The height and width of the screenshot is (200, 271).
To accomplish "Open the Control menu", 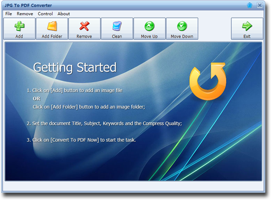I will coord(45,14).
